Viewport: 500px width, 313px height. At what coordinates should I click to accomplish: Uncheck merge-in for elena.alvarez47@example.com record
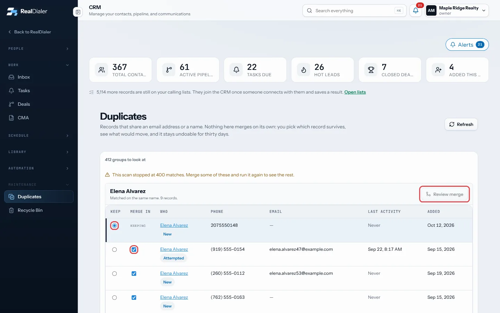134,250
